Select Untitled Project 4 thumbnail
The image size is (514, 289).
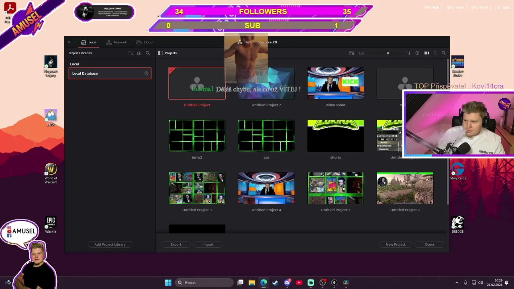point(266,188)
